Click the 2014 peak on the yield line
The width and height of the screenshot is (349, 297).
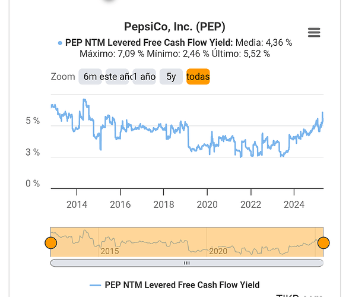coord(84,100)
